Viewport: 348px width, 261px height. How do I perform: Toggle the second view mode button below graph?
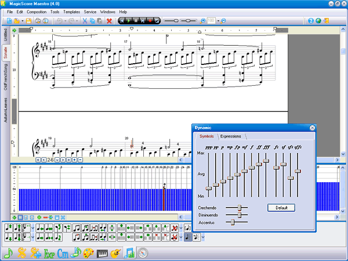click(26, 217)
